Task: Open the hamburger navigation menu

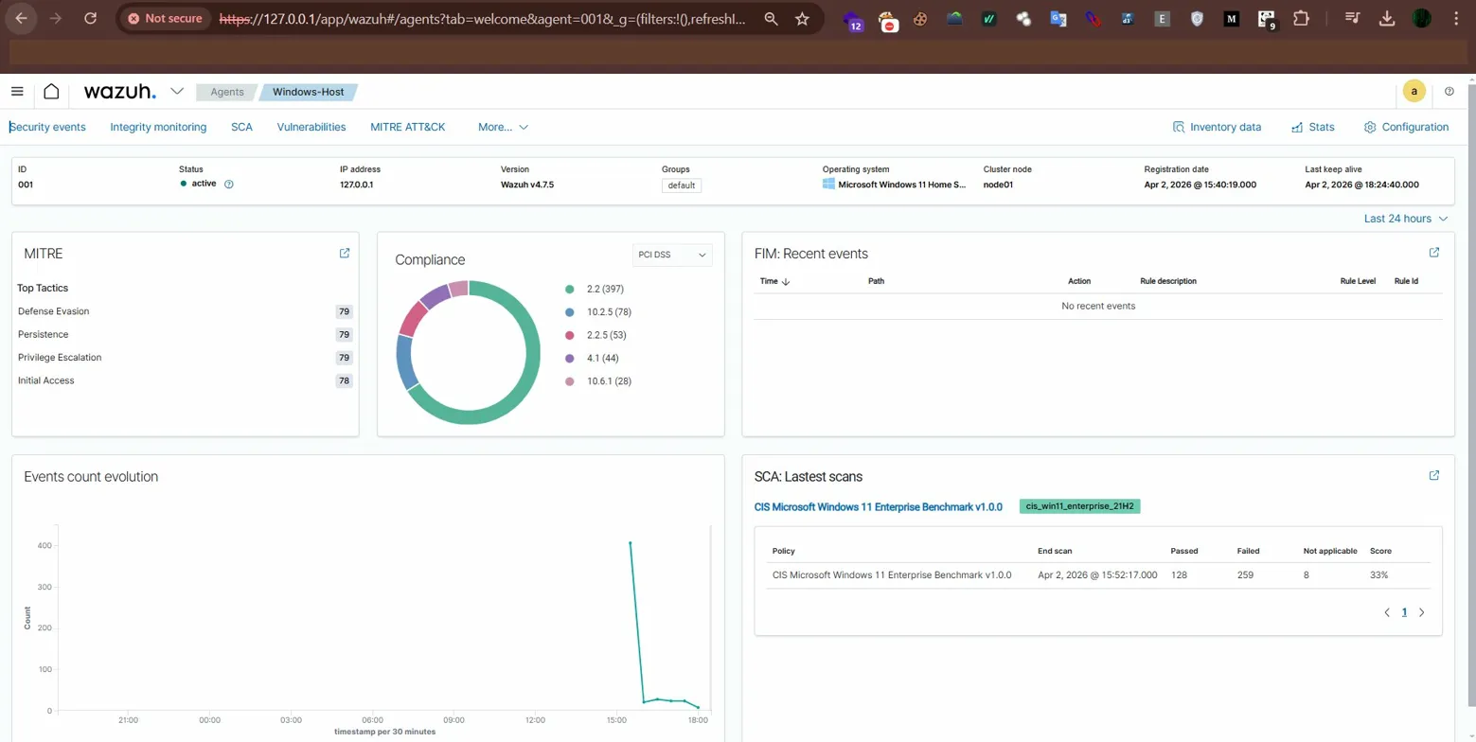Action: click(17, 91)
